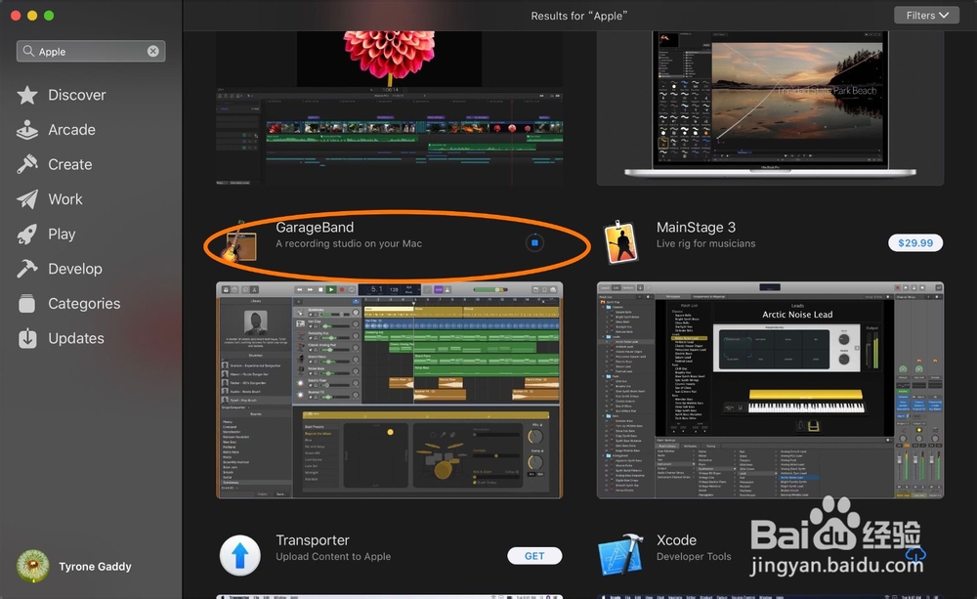Click the green maximize window button
Screen dimensions: 977x599
[x=49, y=16]
